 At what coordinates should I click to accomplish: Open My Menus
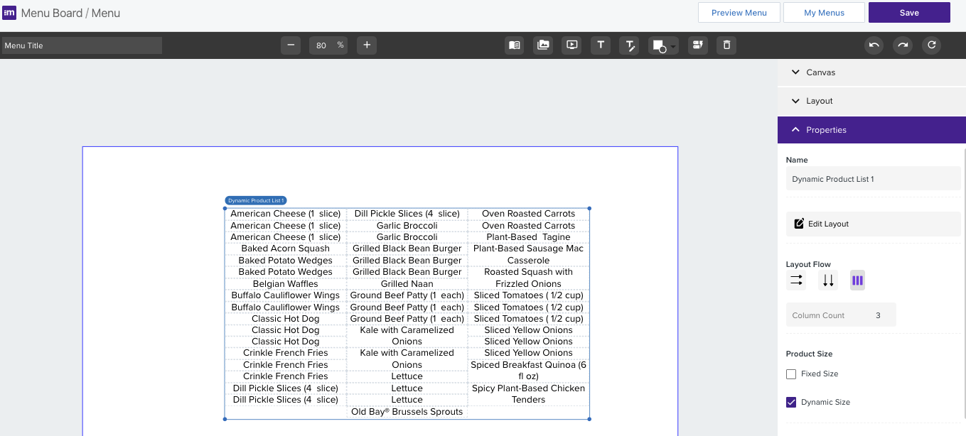click(824, 13)
